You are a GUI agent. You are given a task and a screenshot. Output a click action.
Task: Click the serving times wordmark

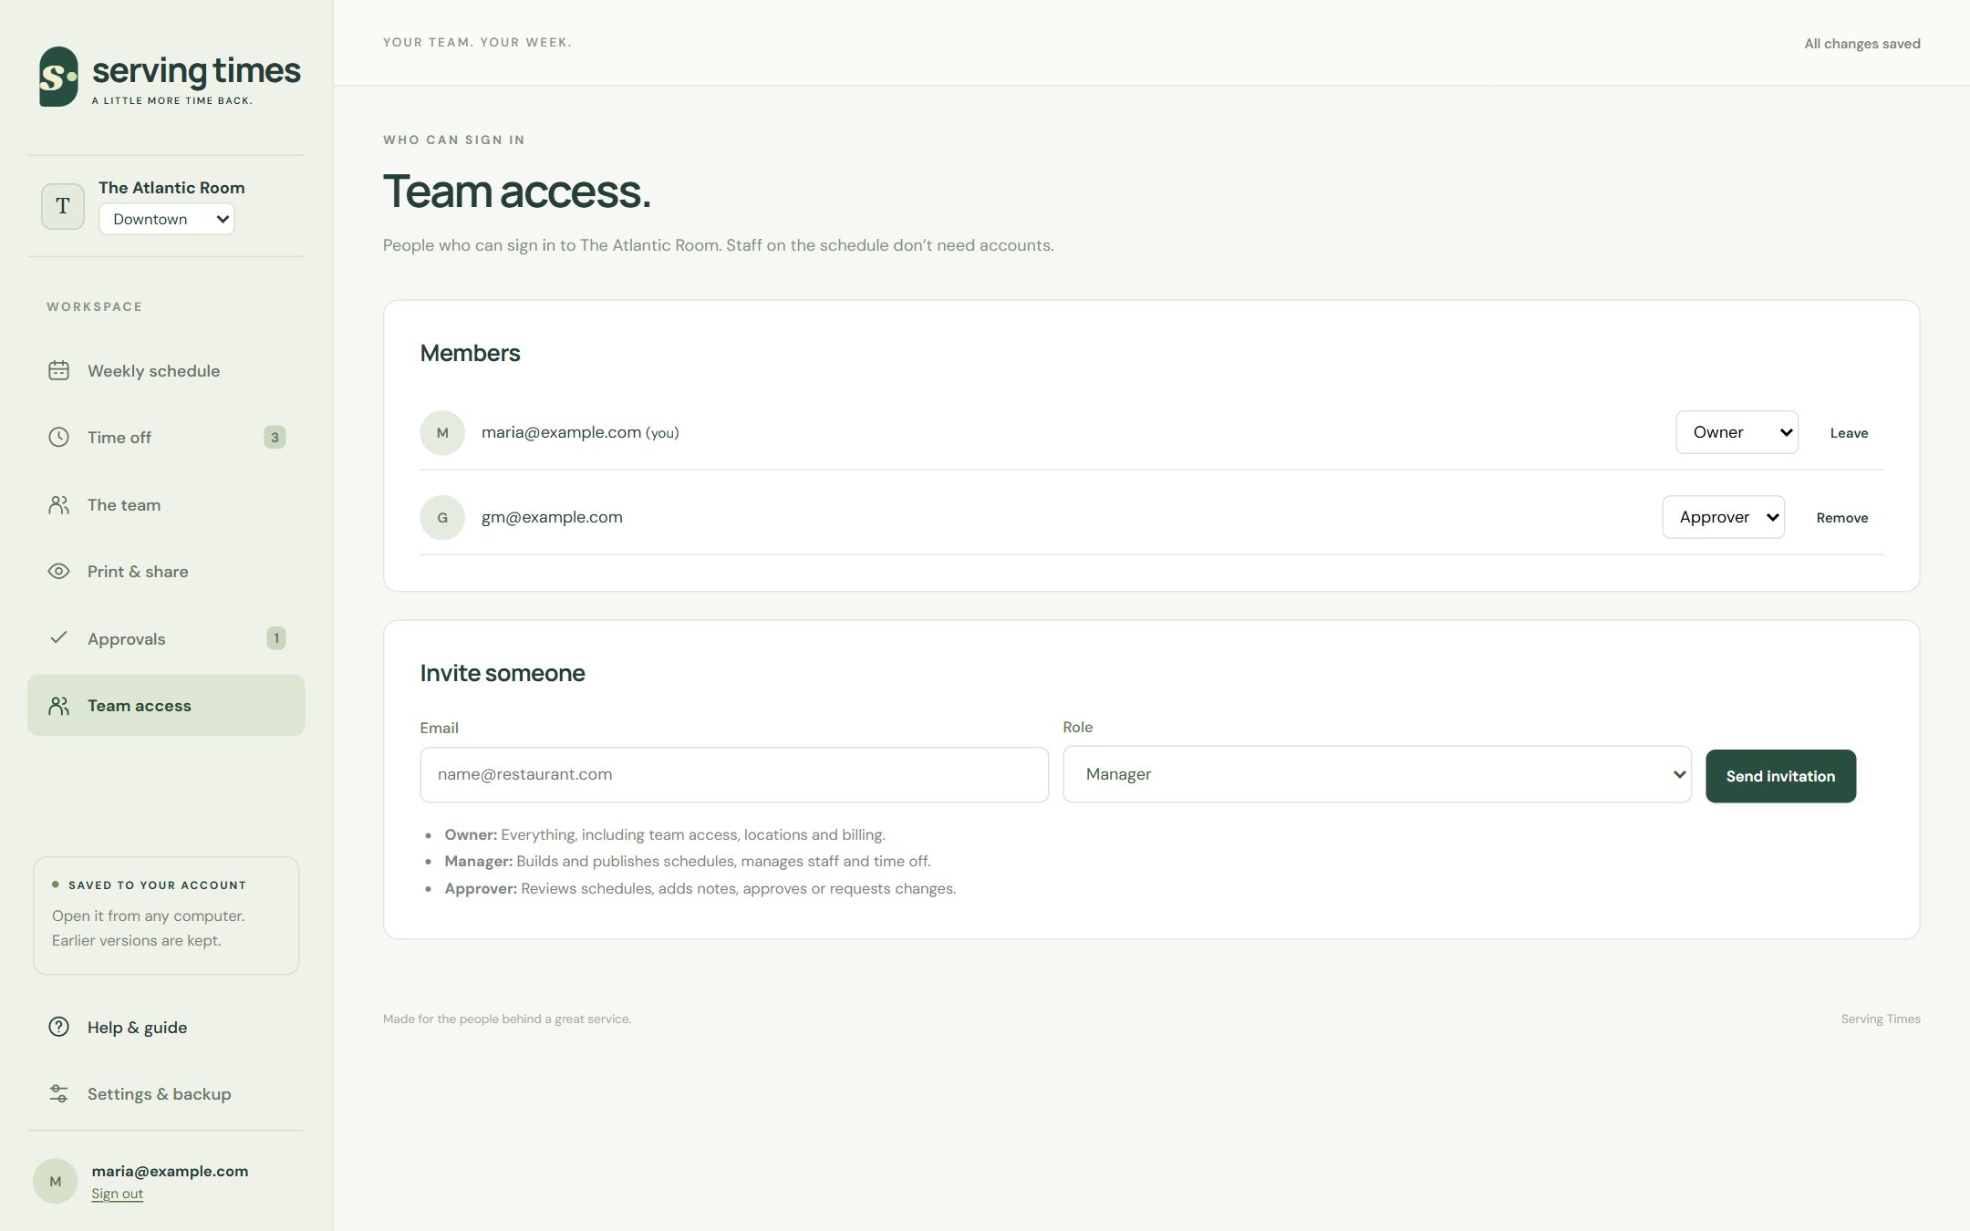(x=196, y=71)
